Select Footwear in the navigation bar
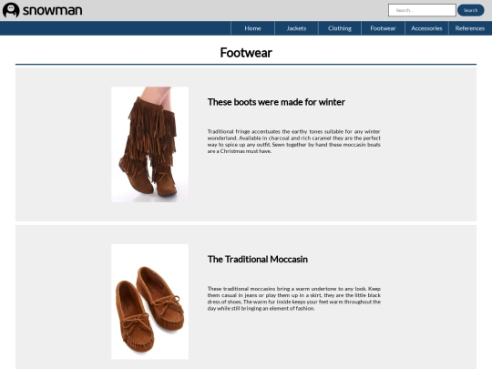This screenshot has height=369, width=492. click(x=383, y=28)
